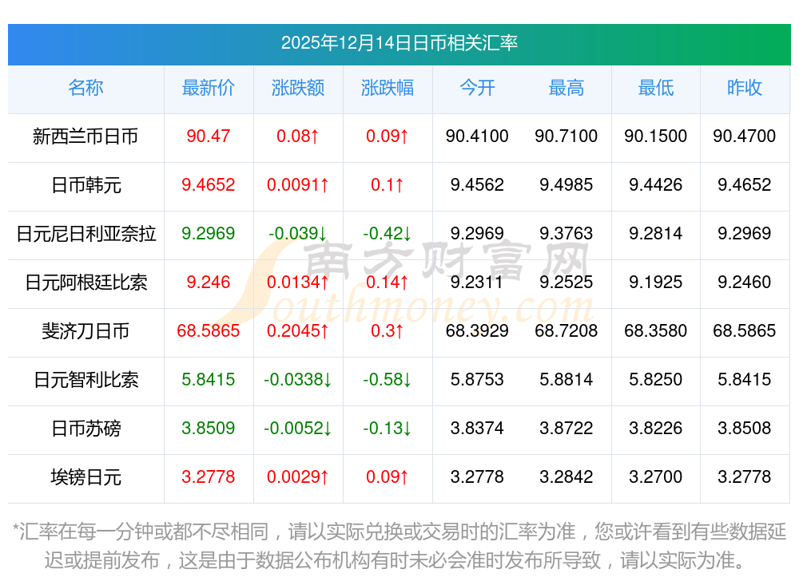This screenshot has width=799, height=585.
Task: Click change amount 0.2045↑
Action: coord(297,330)
